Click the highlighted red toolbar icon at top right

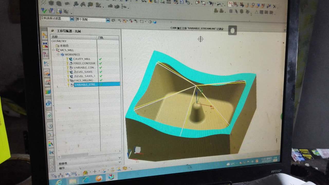tap(230, 4)
